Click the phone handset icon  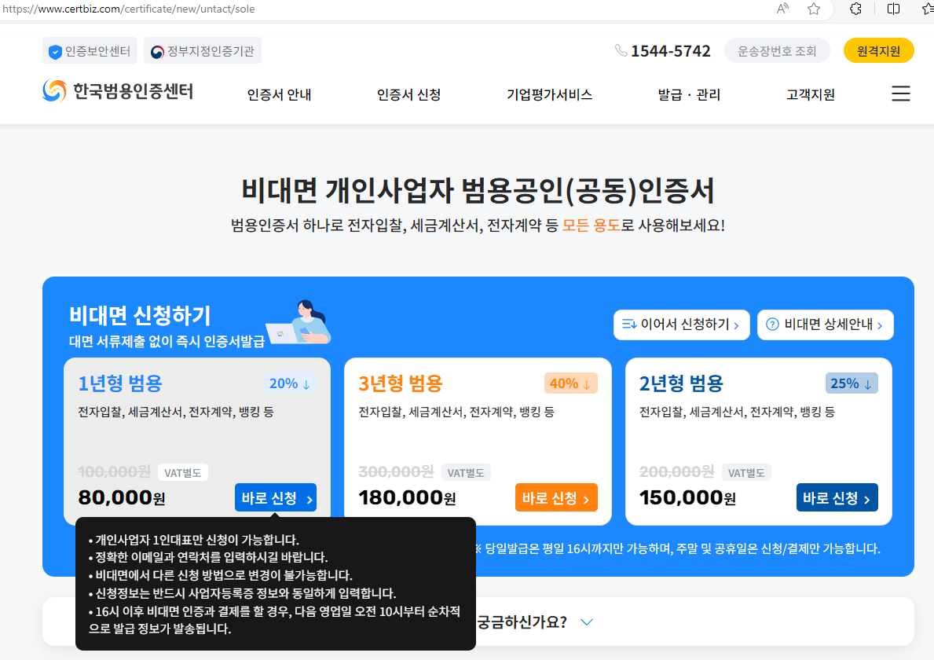coord(621,50)
